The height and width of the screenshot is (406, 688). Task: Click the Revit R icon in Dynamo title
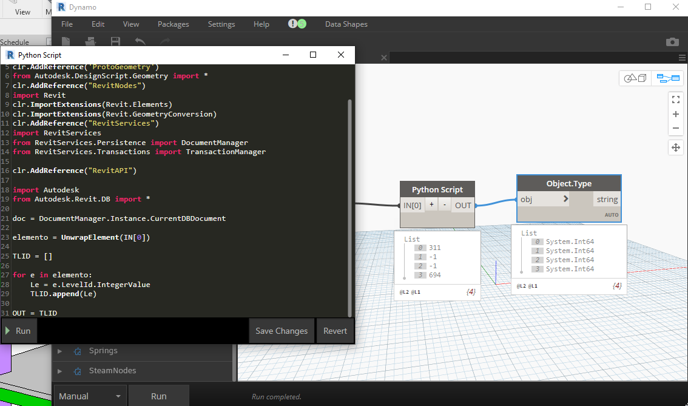[61, 7]
